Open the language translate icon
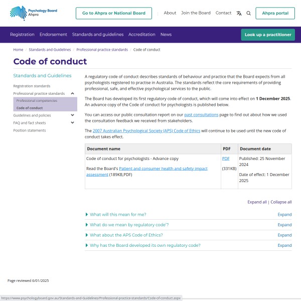This screenshot has height=301, width=301. click(239, 13)
